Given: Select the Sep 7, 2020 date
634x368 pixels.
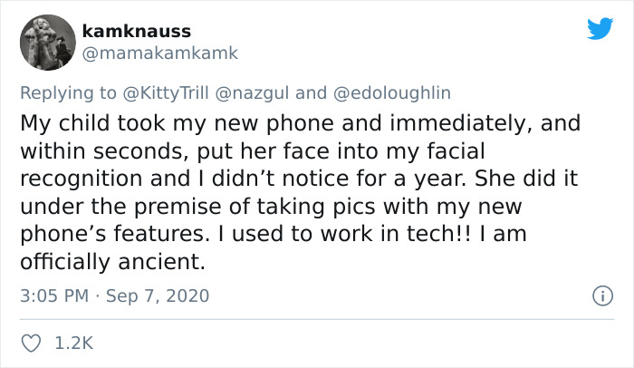Looking at the screenshot, I should point(158,295).
